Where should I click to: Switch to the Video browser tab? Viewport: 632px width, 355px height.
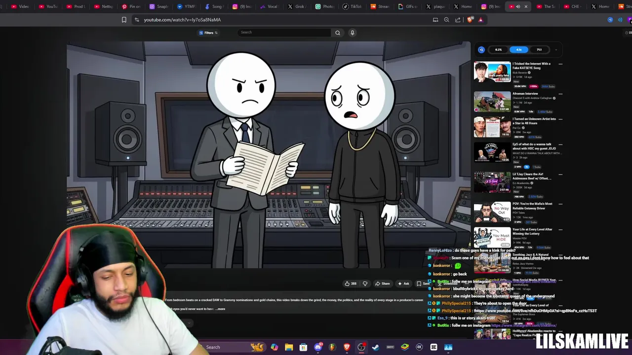click(x=20, y=6)
